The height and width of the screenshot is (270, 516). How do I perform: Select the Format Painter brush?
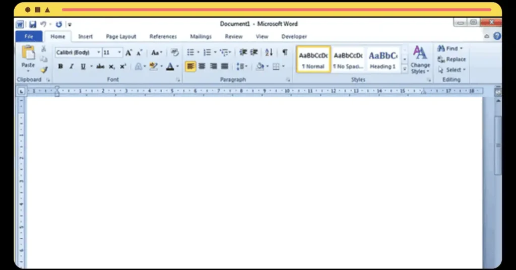pyautogui.click(x=44, y=70)
